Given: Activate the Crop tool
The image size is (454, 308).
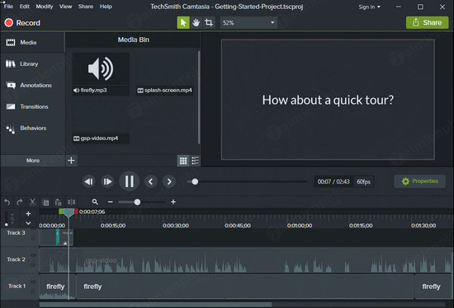Looking at the screenshot, I should pyautogui.click(x=209, y=22).
